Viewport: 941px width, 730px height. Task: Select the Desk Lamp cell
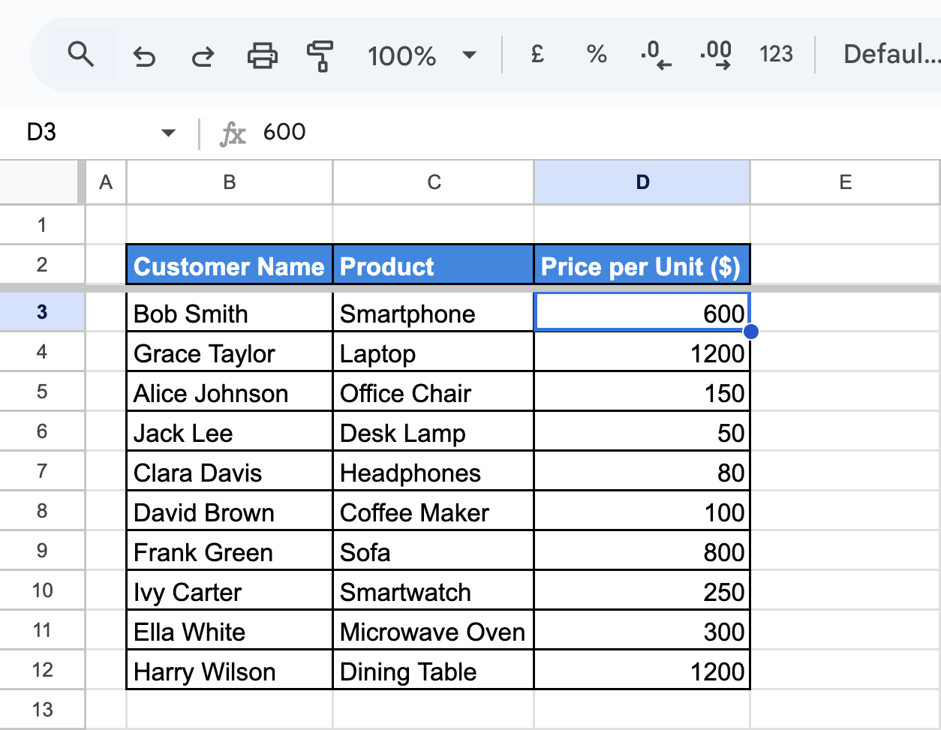pos(434,431)
